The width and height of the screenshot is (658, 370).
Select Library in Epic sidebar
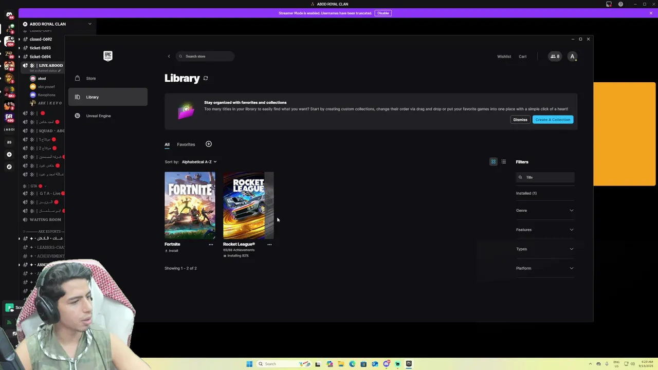coord(107,97)
